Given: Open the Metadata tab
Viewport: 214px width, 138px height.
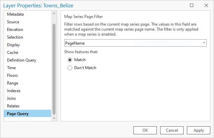Looking at the screenshot, I should point(15,14).
